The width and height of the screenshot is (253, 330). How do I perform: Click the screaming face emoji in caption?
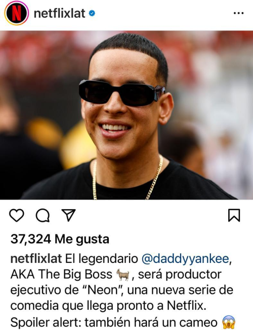click(x=229, y=322)
